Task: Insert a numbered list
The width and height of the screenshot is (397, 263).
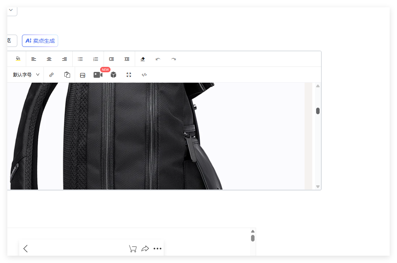Action: [x=96, y=59]
